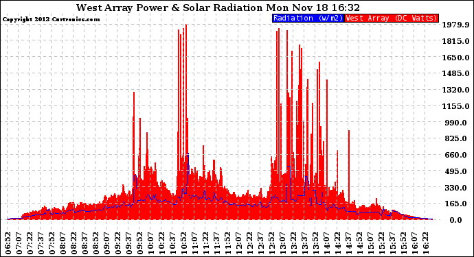Click the 'West Array (DC Watts)' red legend label
The height and width of the screenshot is (257, 474).
(392, 18)
